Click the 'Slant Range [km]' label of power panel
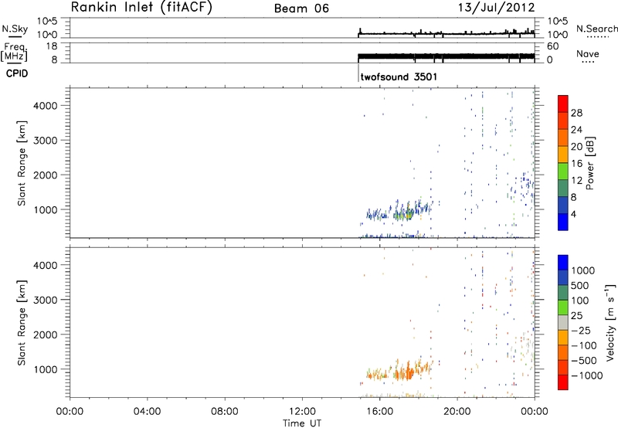The height and width of the screenshot is (428, 618). point(22,163)
